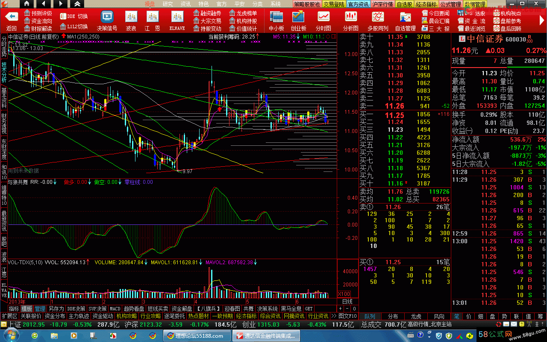This screenshot has width=547, height=342.
Task: Select the 趋势看盘 indicator tab
Action: coord(134,308)
